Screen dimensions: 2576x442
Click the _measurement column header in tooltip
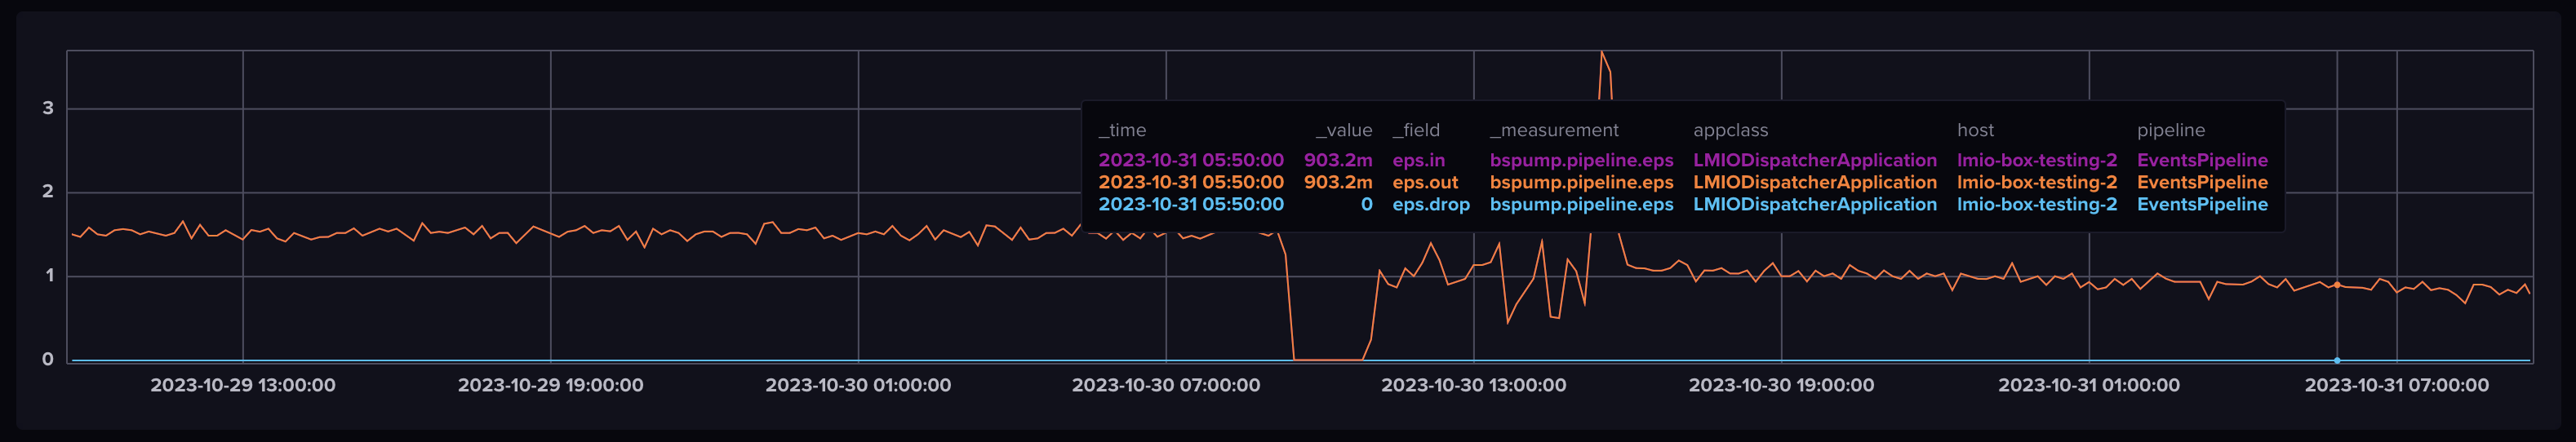(1554, 130)
